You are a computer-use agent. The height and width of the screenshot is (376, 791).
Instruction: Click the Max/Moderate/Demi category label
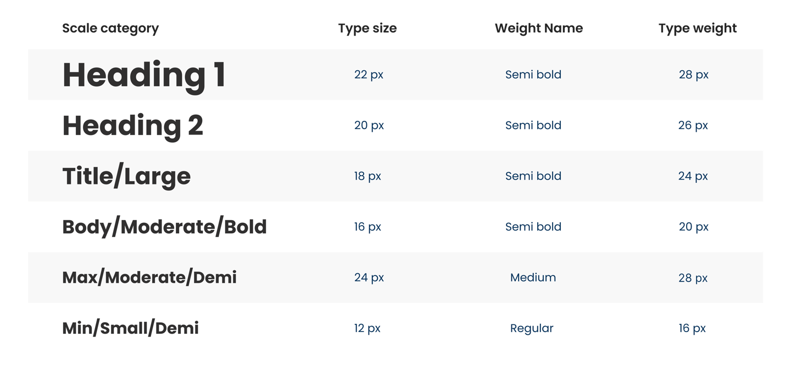149,277
